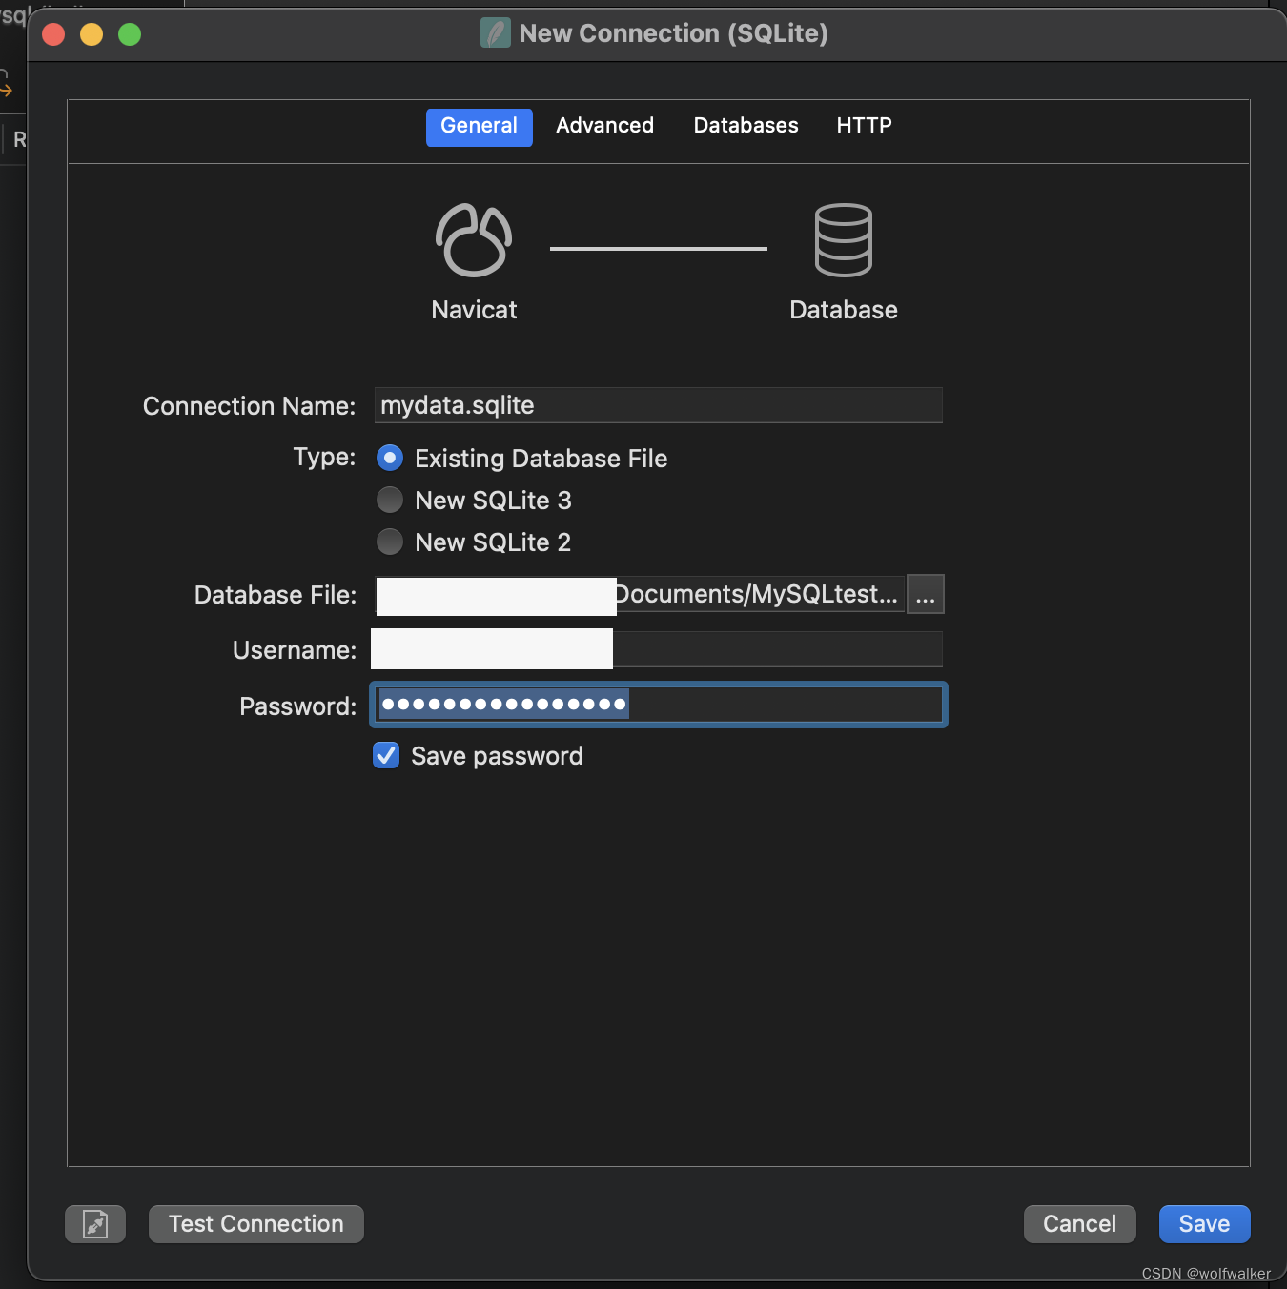Click the Database File path field
1287x1289 pixels.
tap(640, 594)
